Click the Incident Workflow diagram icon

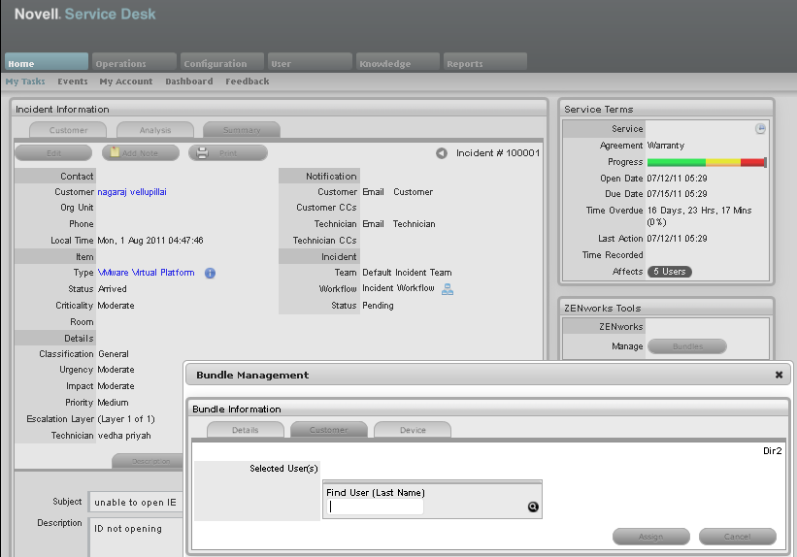pyautogui.click(x=448, y=289)
